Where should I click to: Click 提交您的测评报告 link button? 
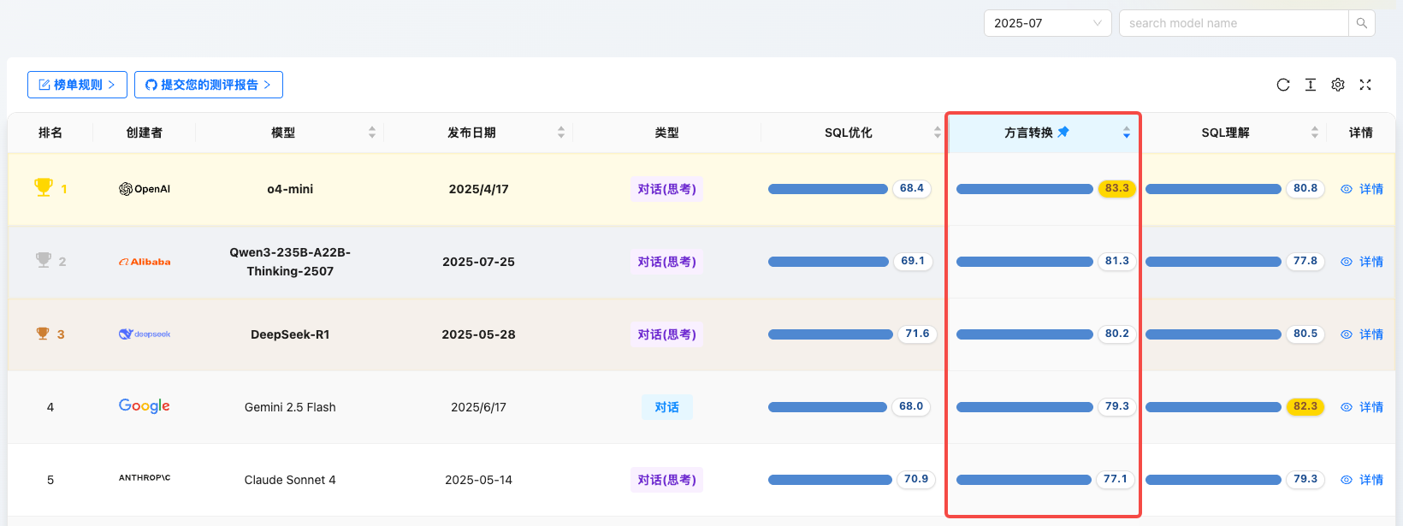209,85
